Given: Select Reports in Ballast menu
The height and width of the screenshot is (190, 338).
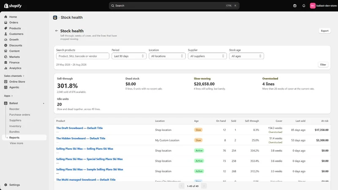Looking at the screenshot, I should 25,138.
